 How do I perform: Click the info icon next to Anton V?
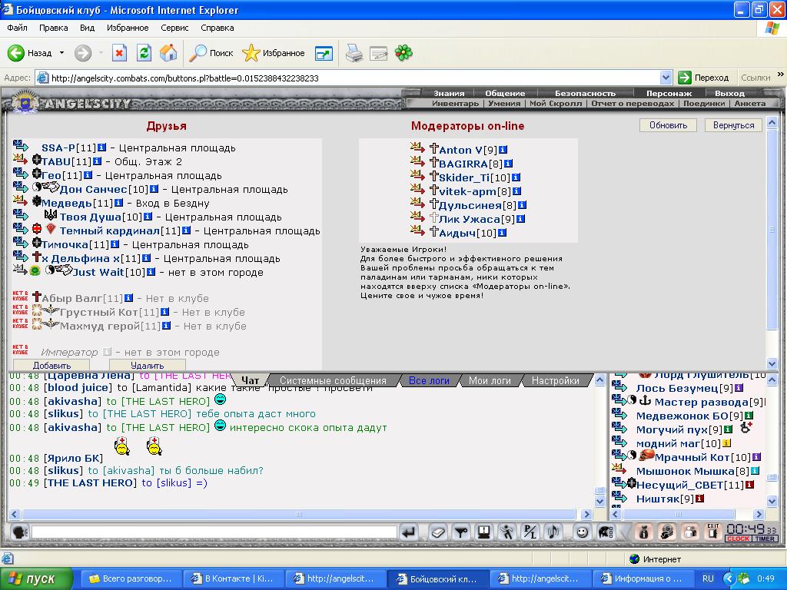tap(503, 150)
